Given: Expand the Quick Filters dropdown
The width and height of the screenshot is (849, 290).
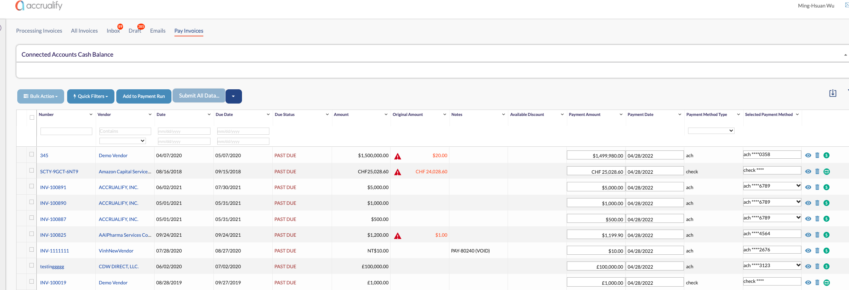Looking at the screenshot, I should (91, 96).
